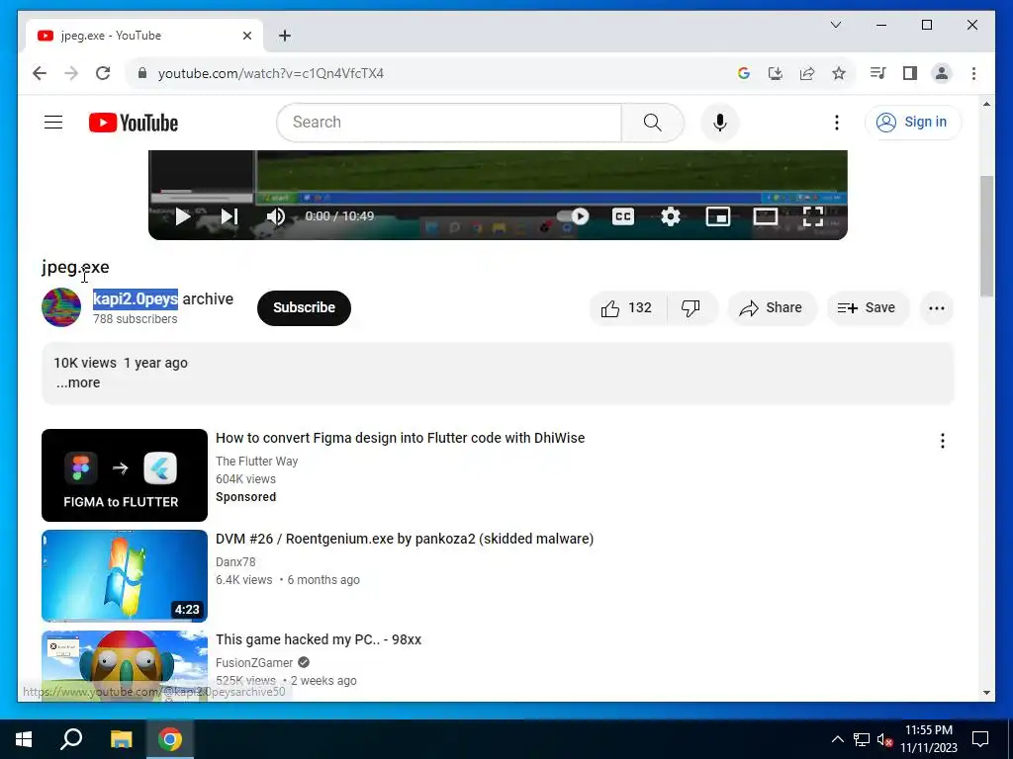Mute the video volume

pyautogui.click(x=276, y=216)
